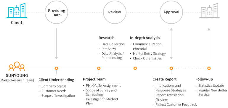Screen dimensions: 228x108
Task: Click the Reflect Customer Feedback item
Action: (x=176, y=104)
